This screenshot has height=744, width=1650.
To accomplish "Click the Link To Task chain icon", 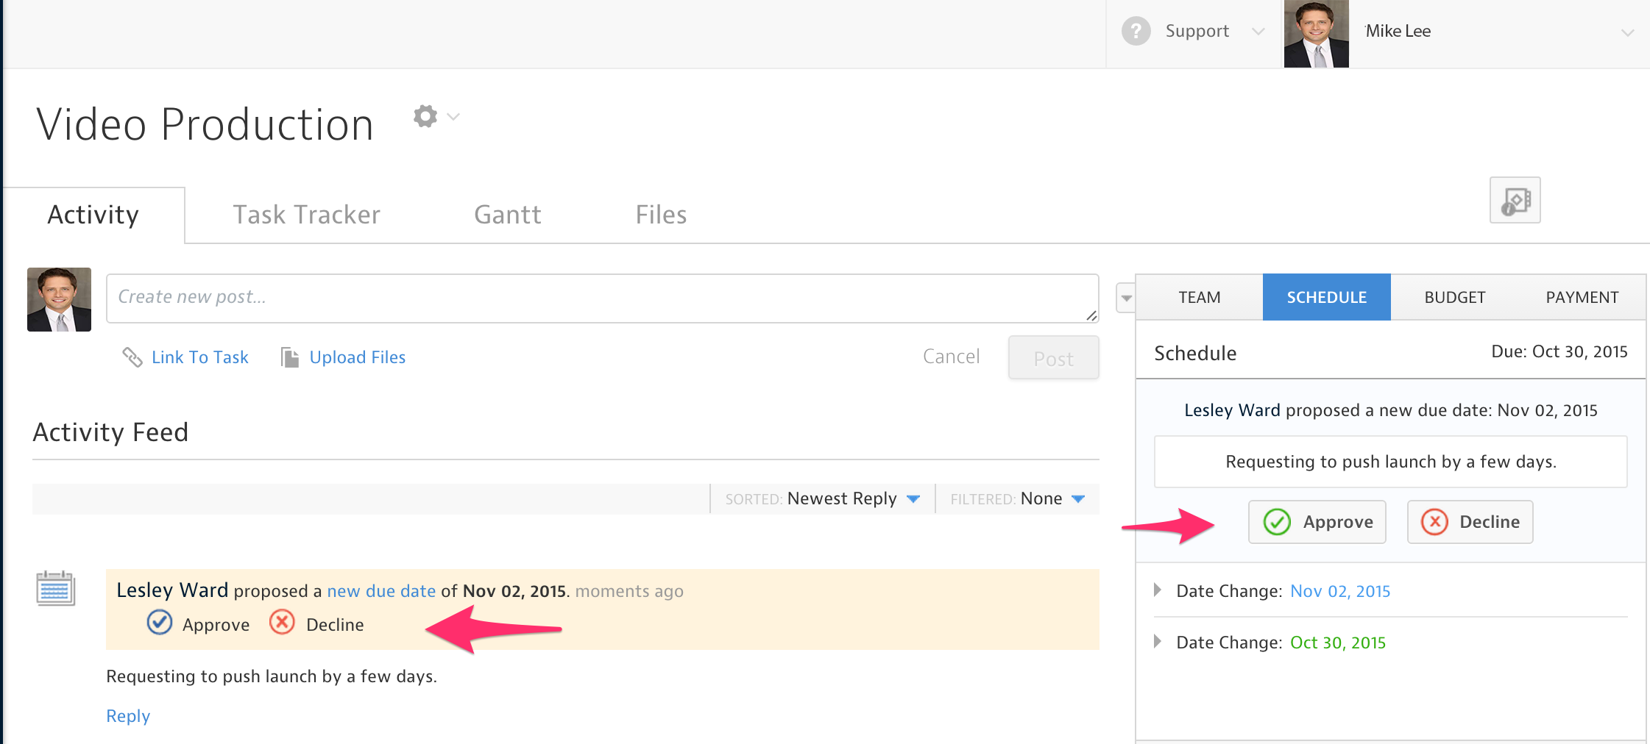I will [x=132, y=357].
